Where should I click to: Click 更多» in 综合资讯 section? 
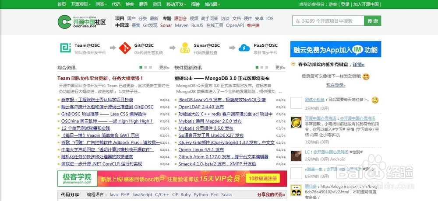tap(164, 67)
